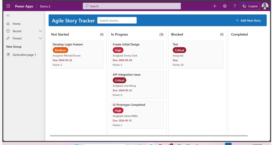
Task: Click the horizontal scrollbar under the board
Action: pos(149,136)
